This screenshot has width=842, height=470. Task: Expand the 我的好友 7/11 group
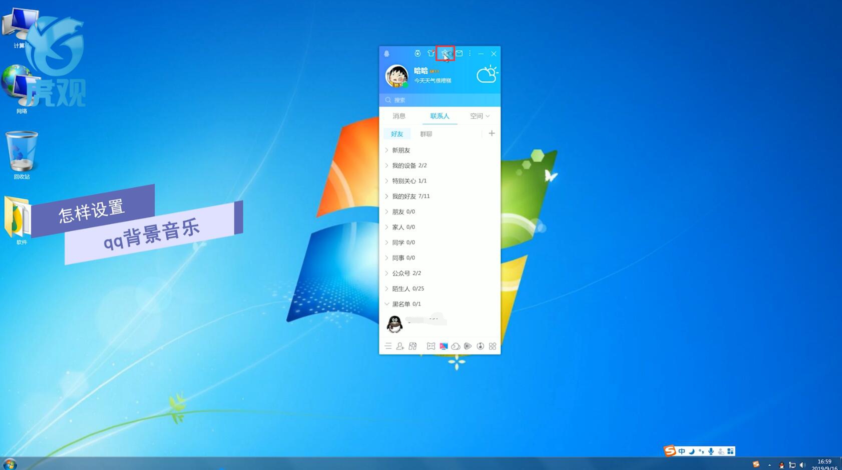[x=440, y=196]
